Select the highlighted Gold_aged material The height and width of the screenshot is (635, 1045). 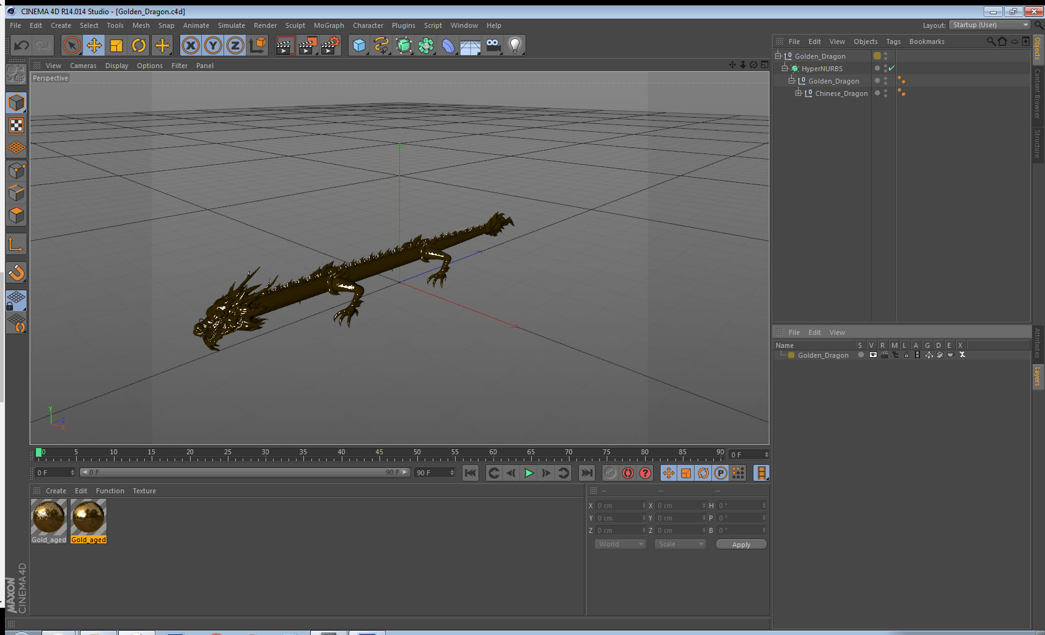89,517
